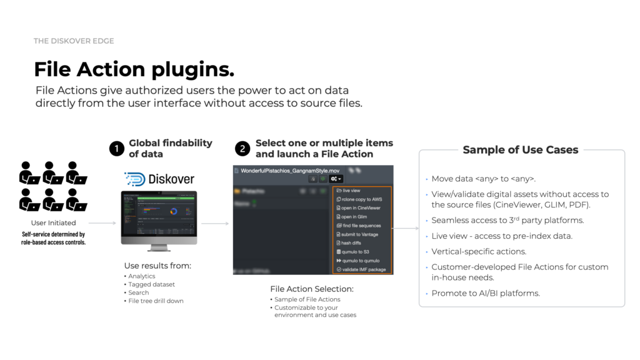Click 'open in Glim' file action

pyautogui.click(x=351, y=217)
